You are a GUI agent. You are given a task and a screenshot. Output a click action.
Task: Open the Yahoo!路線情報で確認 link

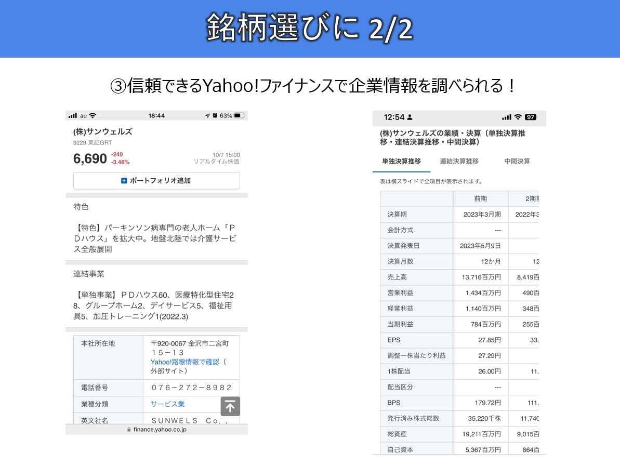pyautogui.click(x=184, y=362)
